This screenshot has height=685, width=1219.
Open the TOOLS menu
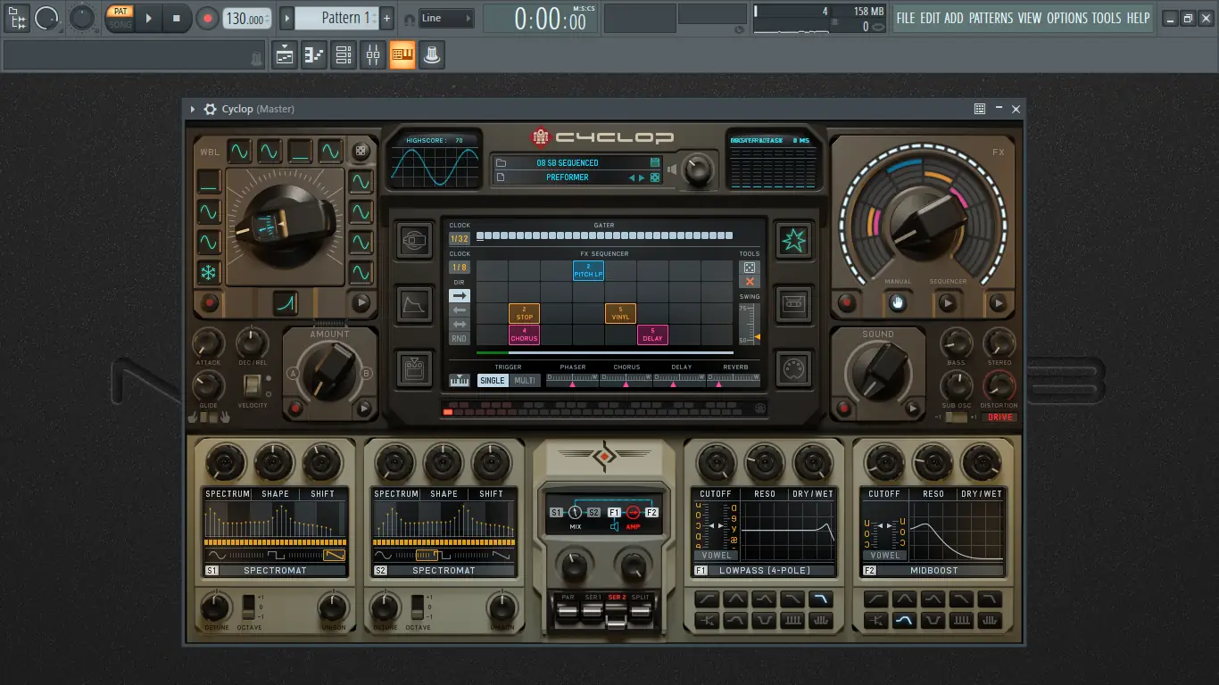click(1107, 18)
